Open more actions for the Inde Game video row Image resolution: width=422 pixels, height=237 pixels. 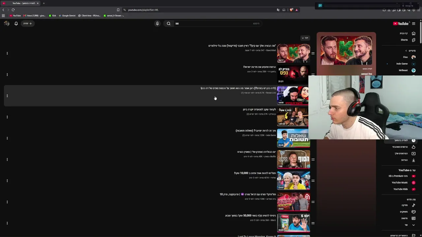pos(7,138)
